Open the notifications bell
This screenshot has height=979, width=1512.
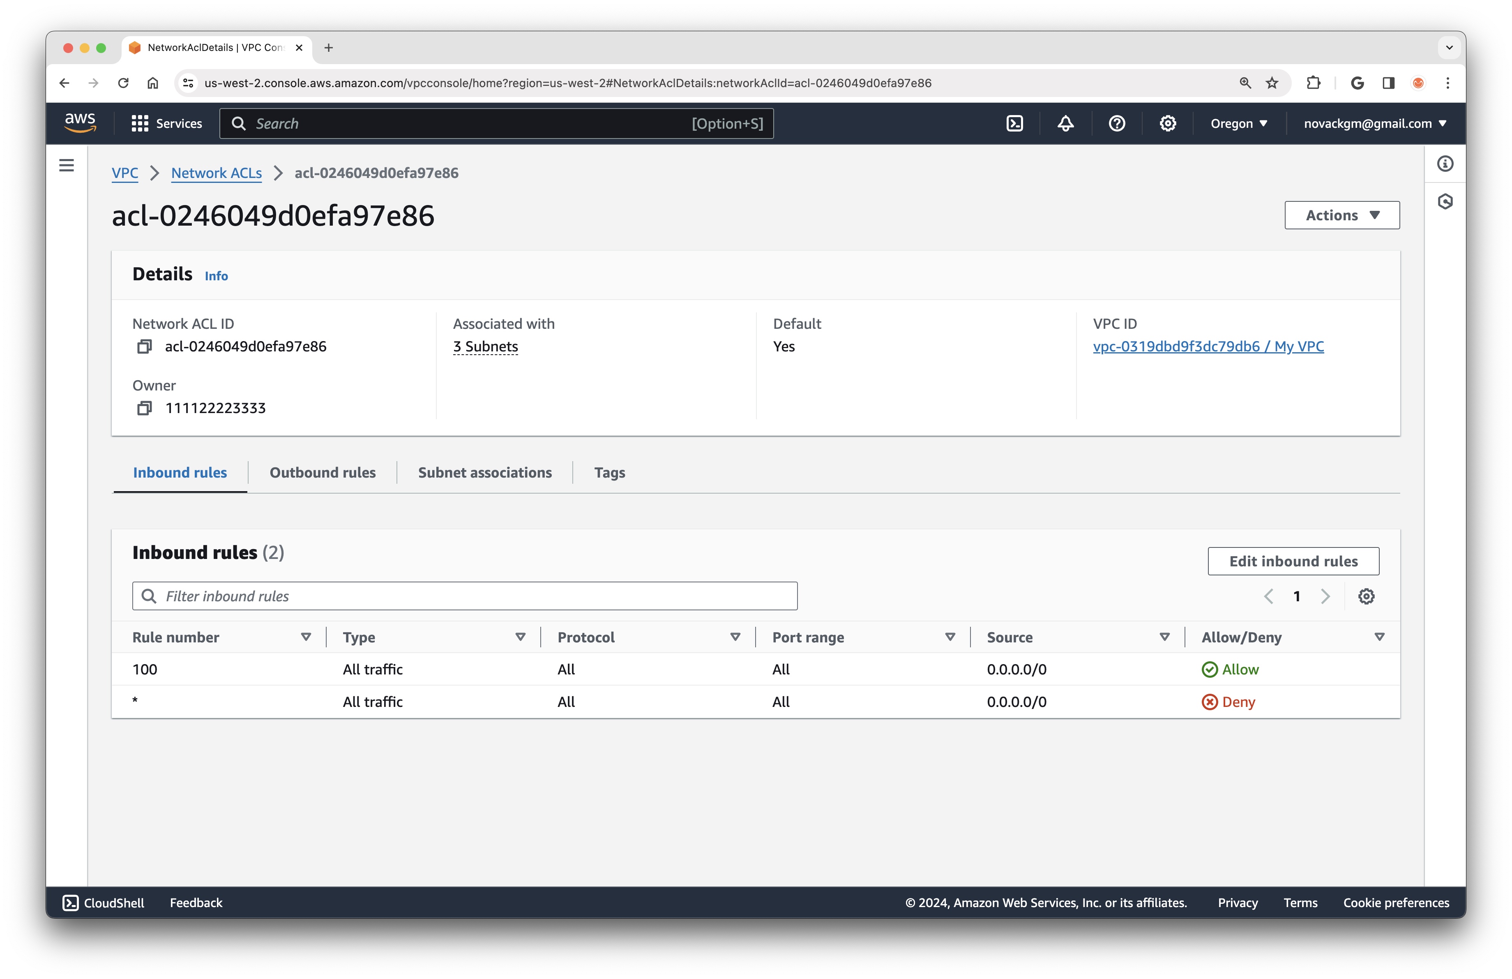point(1065,123)
